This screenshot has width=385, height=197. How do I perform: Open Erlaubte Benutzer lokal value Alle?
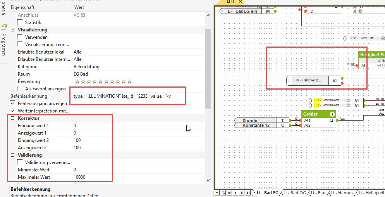point(77,52)
